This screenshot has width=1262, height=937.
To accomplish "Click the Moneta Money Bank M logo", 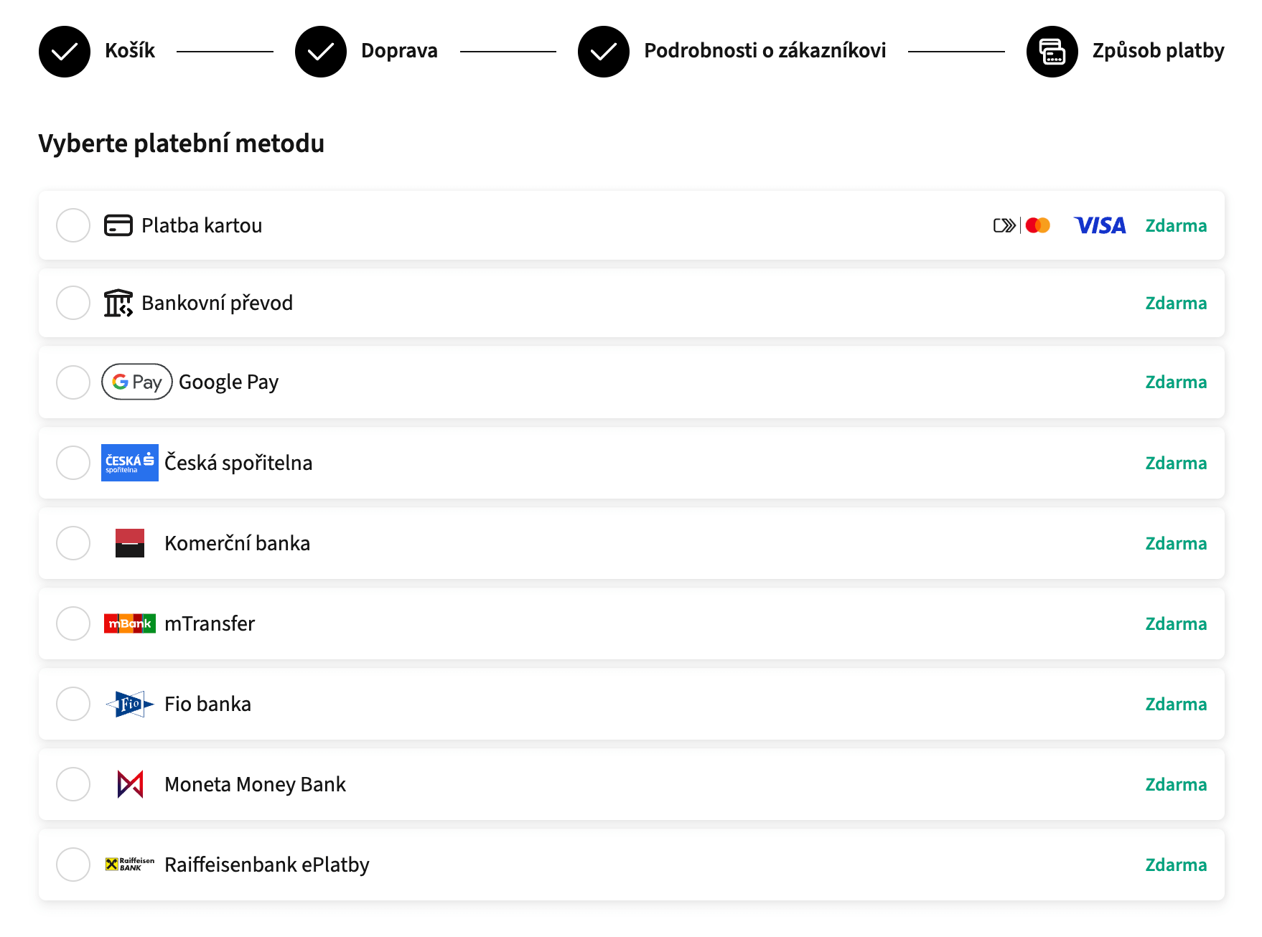I will 130,784.
